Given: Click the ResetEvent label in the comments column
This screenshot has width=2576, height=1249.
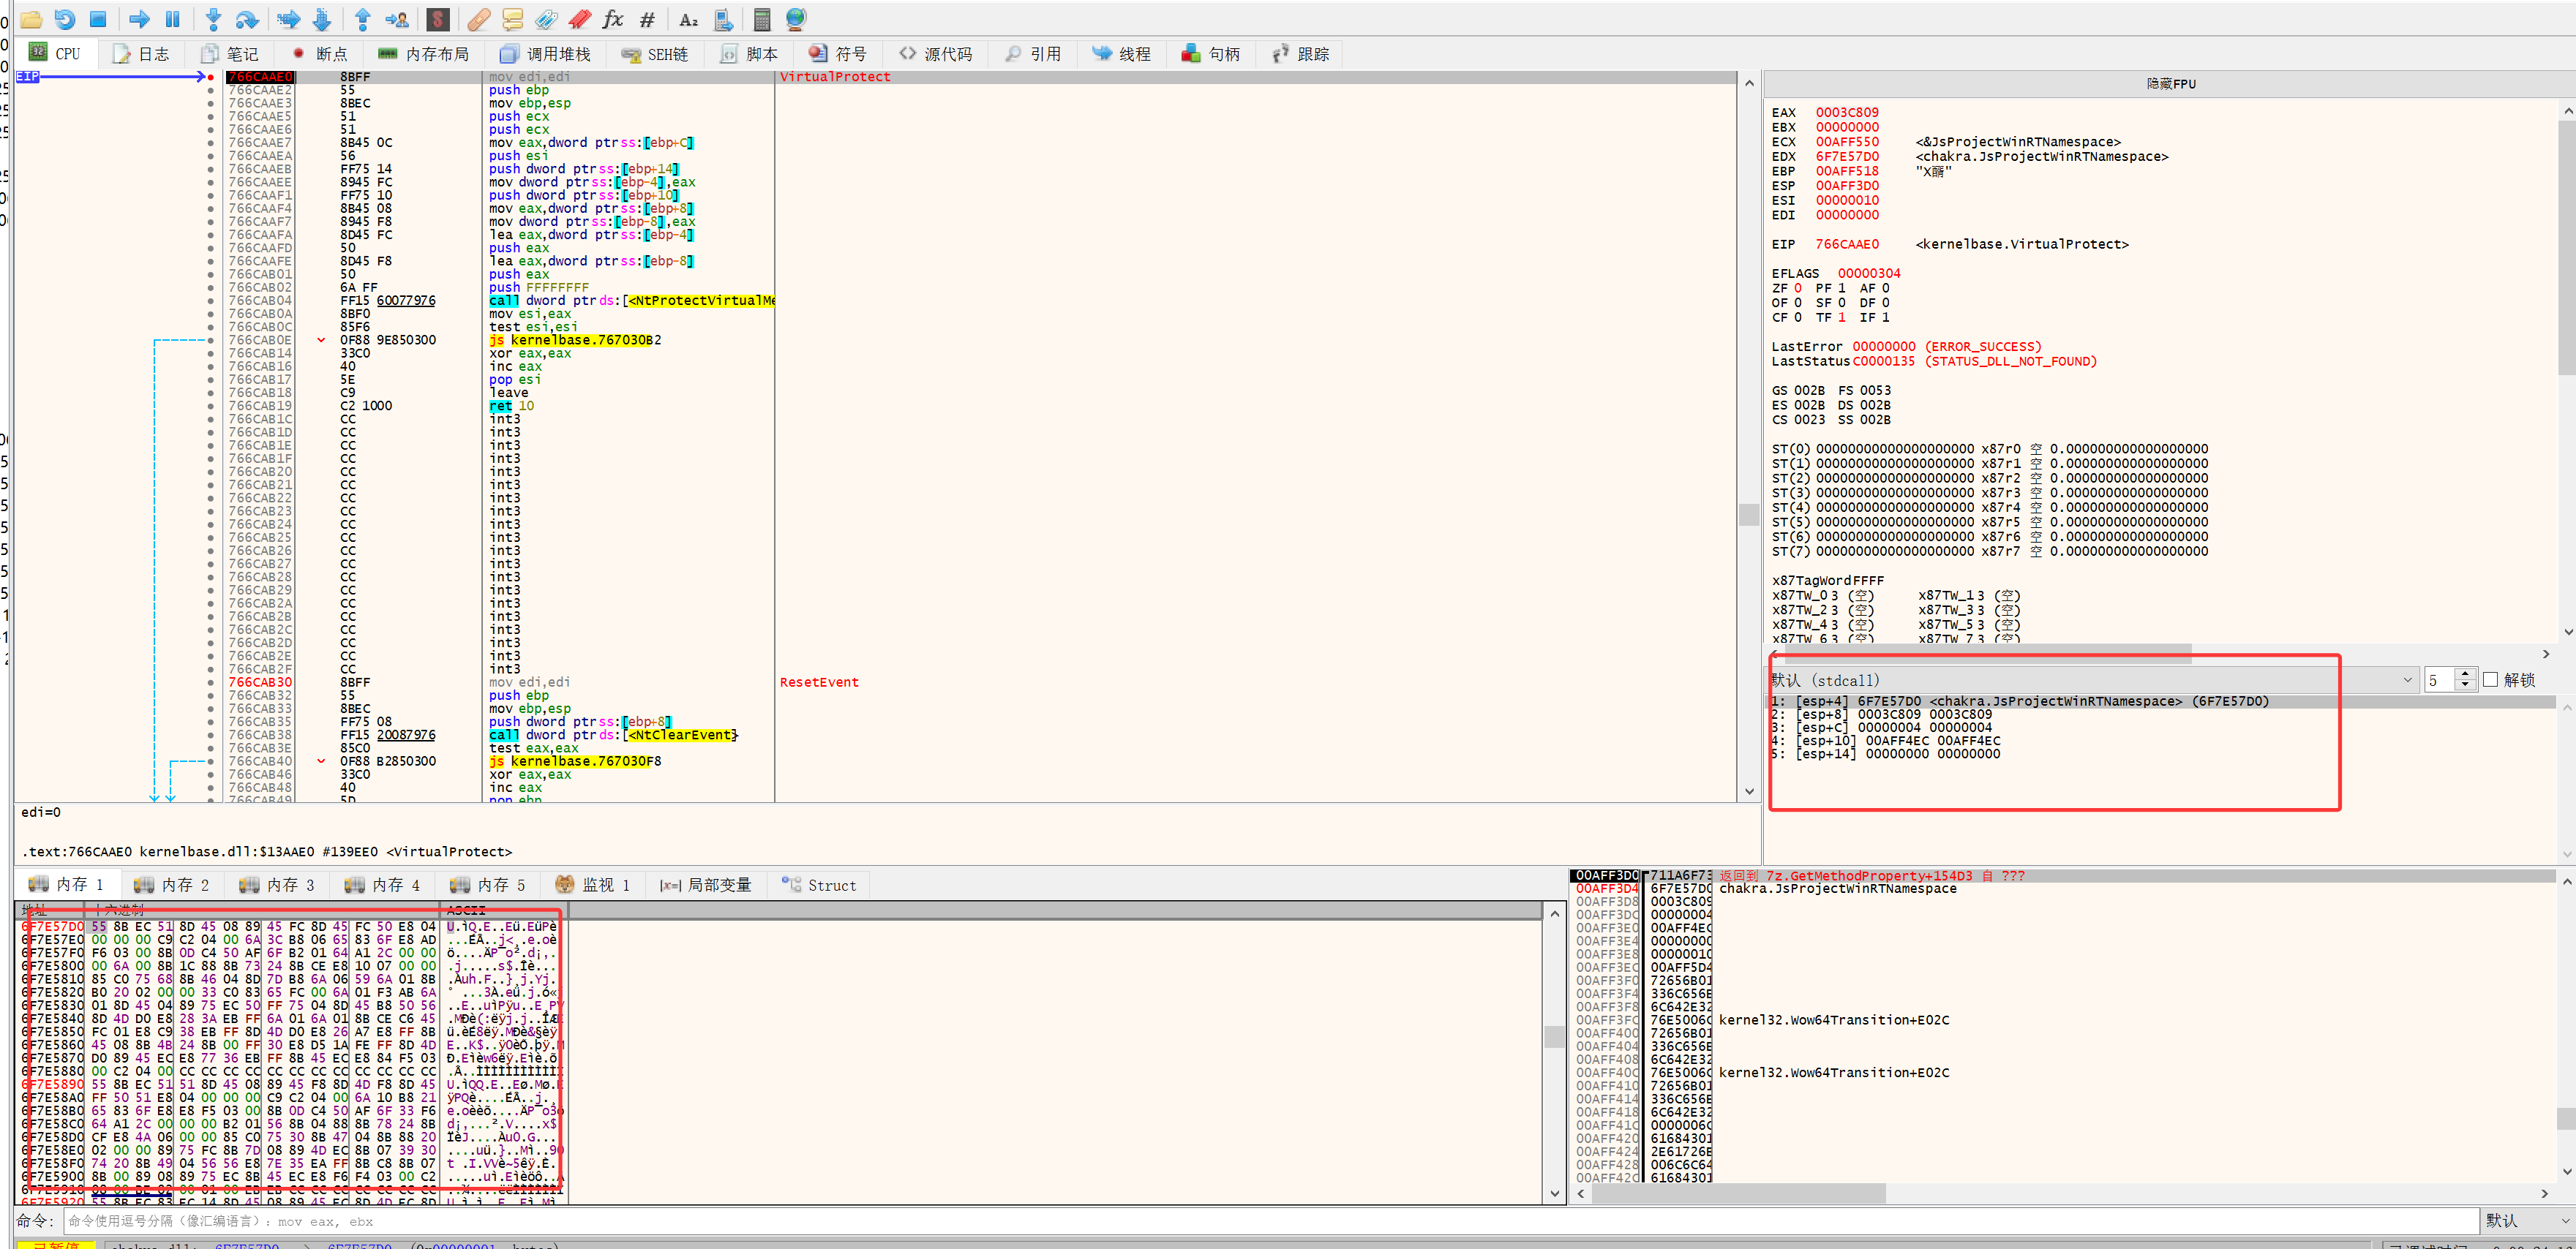Looking at the screenshot, I should click(819, 682).
